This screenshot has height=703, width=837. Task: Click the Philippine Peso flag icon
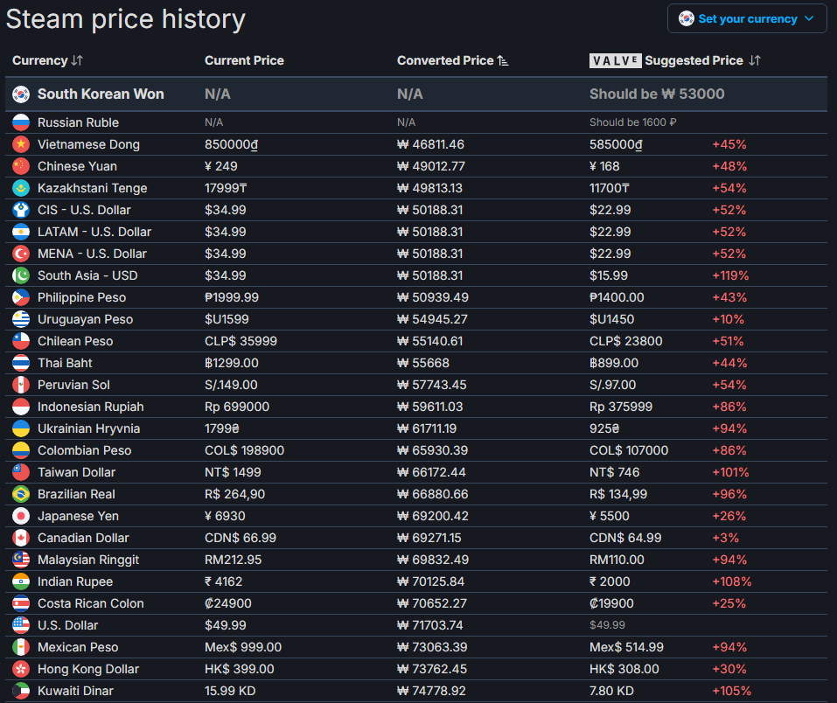[x=21, y=297]
